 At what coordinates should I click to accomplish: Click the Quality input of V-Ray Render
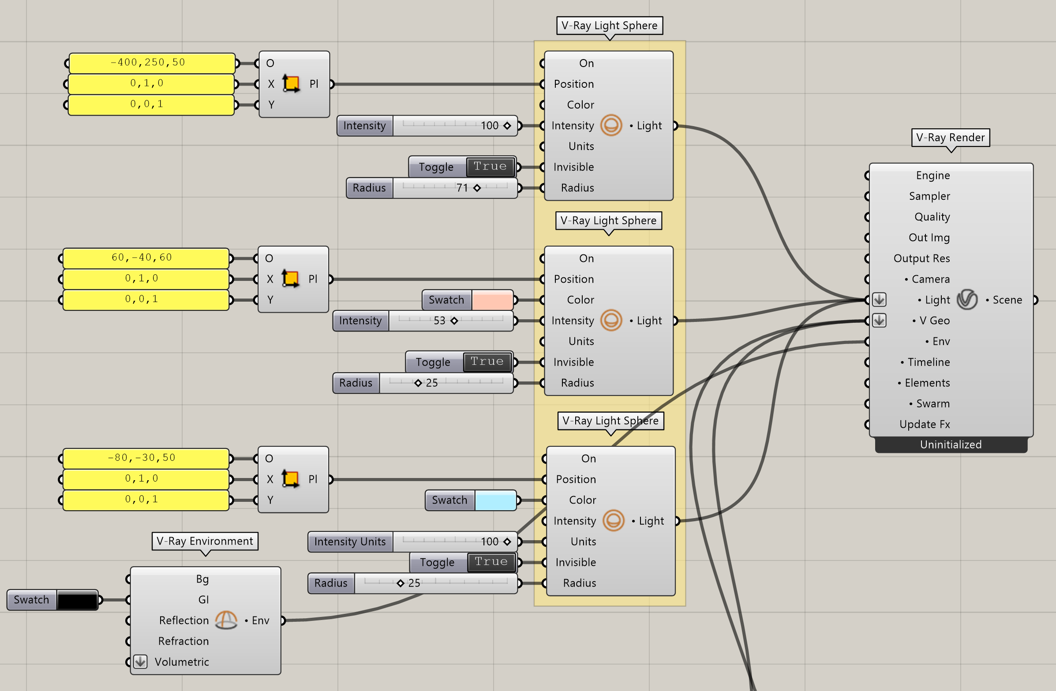click(932, 217)
